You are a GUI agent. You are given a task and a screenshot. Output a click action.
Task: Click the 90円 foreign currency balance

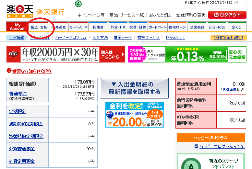[x=90, y=149]
